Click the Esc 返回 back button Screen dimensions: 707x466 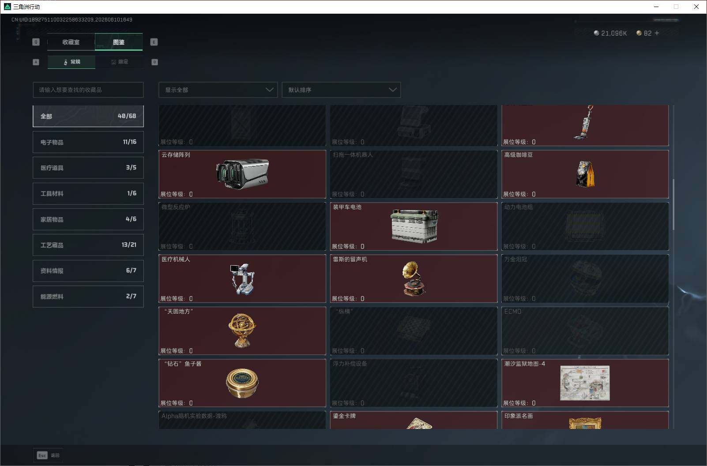pyautogui.click(x=48, y=455)
